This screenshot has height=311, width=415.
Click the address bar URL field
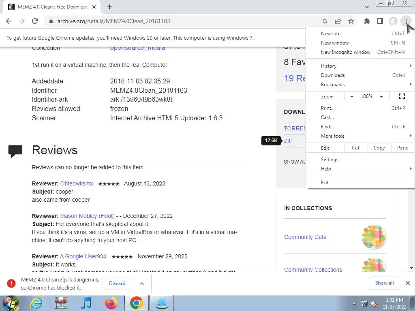pos(183,21)
